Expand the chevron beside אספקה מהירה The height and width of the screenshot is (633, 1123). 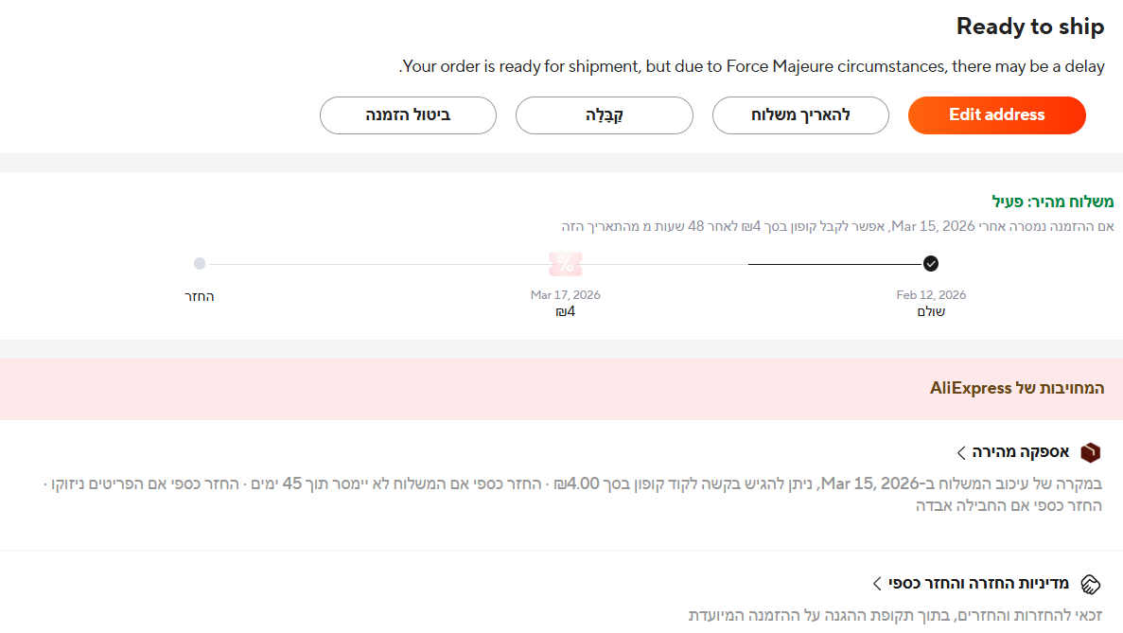pyautogui.click(x=961, y=452)
